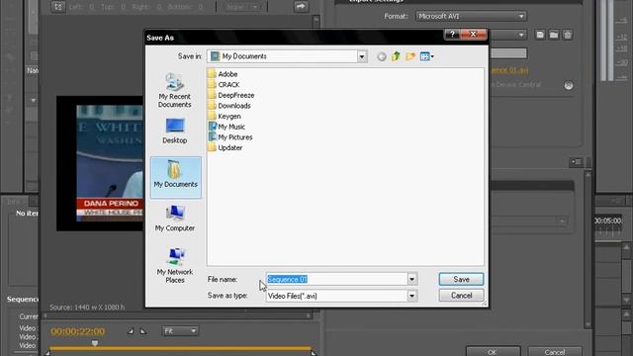Screen dimensions: 633x356
Task: Go up one folder level in Save As
Action: pyautogui.click(x=396, y=56)
